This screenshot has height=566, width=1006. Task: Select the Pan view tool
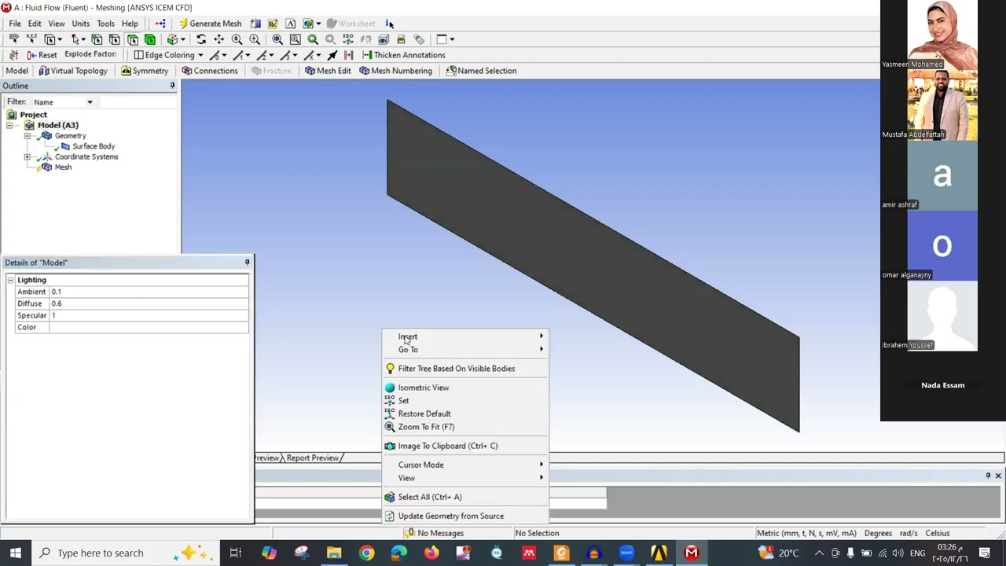click(x=218, y=39)
